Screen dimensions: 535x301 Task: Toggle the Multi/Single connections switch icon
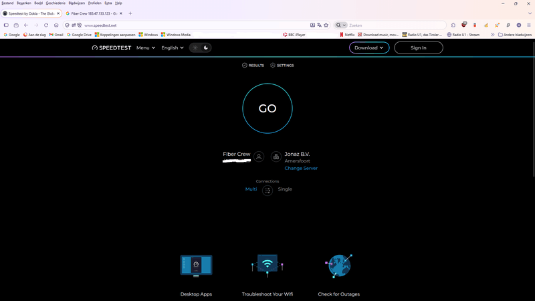pos(267,190)
